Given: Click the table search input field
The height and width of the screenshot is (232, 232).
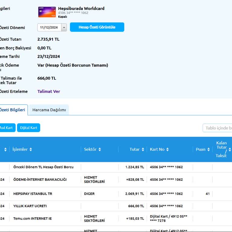Looking at the screenshot, I should [x=218, y=128].
